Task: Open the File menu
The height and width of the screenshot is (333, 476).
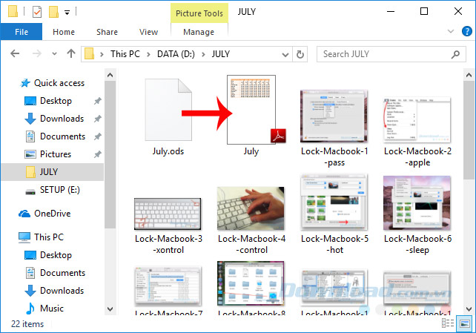Action: coord(22,32)
